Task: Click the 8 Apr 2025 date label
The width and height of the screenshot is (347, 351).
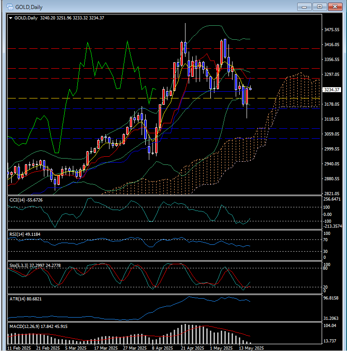Action: coord(162,348)
